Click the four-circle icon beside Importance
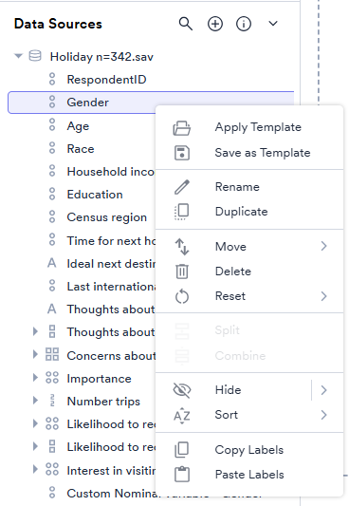This screenshot has height=506, width=349. pyautogui.click(x=52, y=377)
